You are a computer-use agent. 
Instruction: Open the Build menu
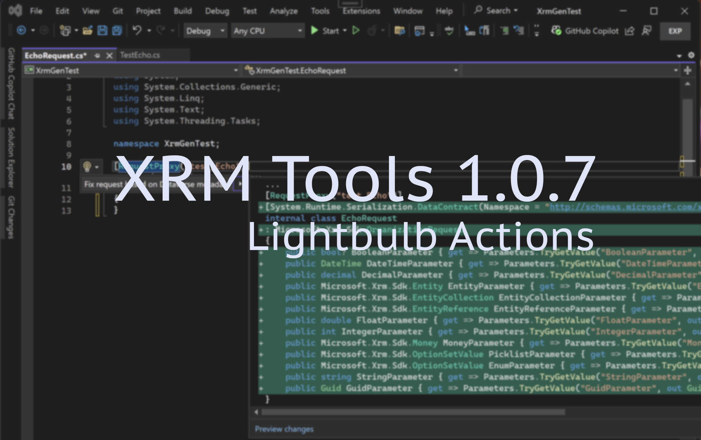pos(183,11)
